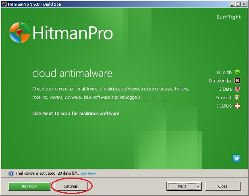Click the Close button at bottom right
Viewport: 249px width, 196px height.
pyautogui.click(x=223, y=186)
